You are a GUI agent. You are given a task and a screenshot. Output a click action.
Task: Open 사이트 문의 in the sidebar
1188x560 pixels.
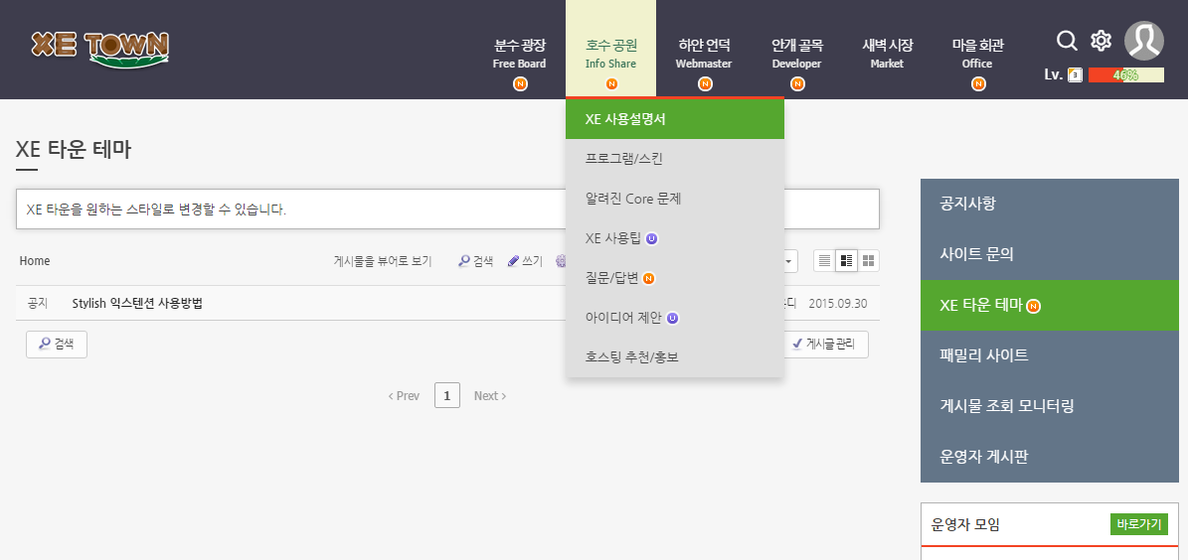pos(1050,254)
